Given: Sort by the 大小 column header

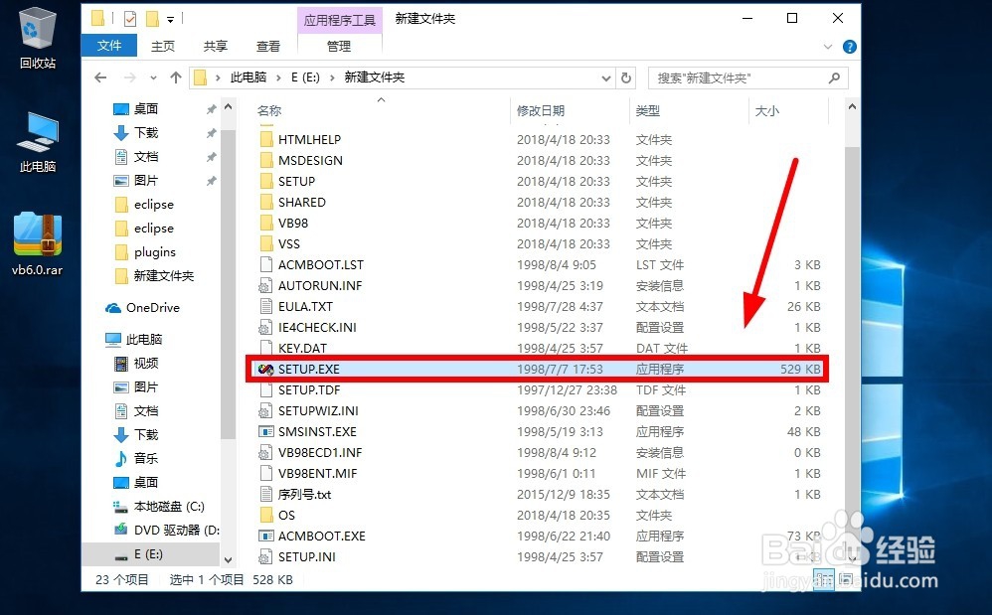Looking at the screenshot, I should coord(766,110).
